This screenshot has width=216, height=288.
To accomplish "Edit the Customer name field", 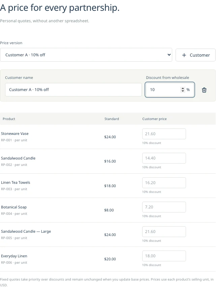I will [x=73, y=90].
